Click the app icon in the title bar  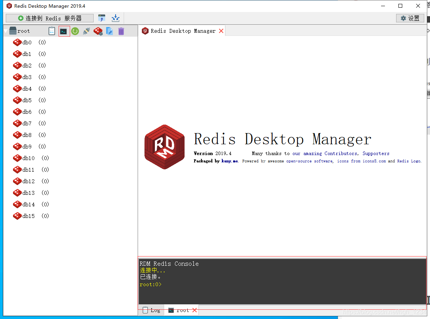click(9, 6)
